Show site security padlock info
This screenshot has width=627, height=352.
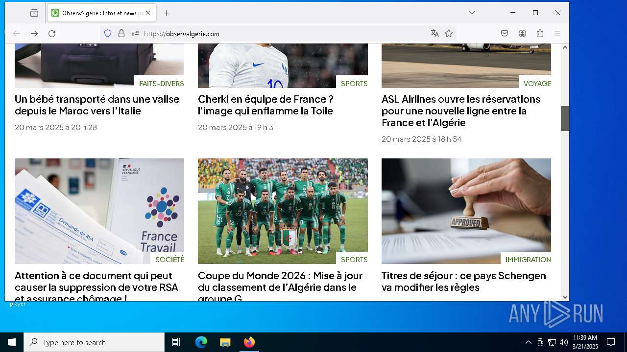point(121,34)
